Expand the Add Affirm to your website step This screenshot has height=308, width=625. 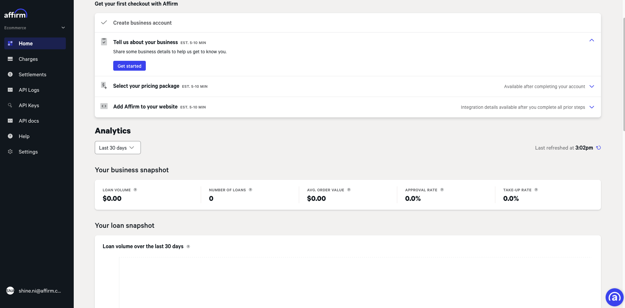[591, 107]
